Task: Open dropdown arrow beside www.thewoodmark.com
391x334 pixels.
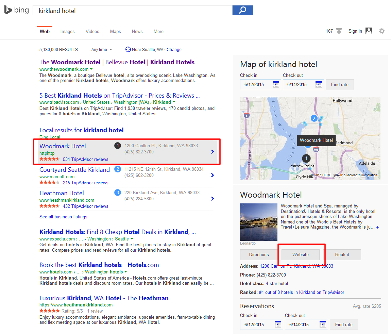Action: coord(91,69)
